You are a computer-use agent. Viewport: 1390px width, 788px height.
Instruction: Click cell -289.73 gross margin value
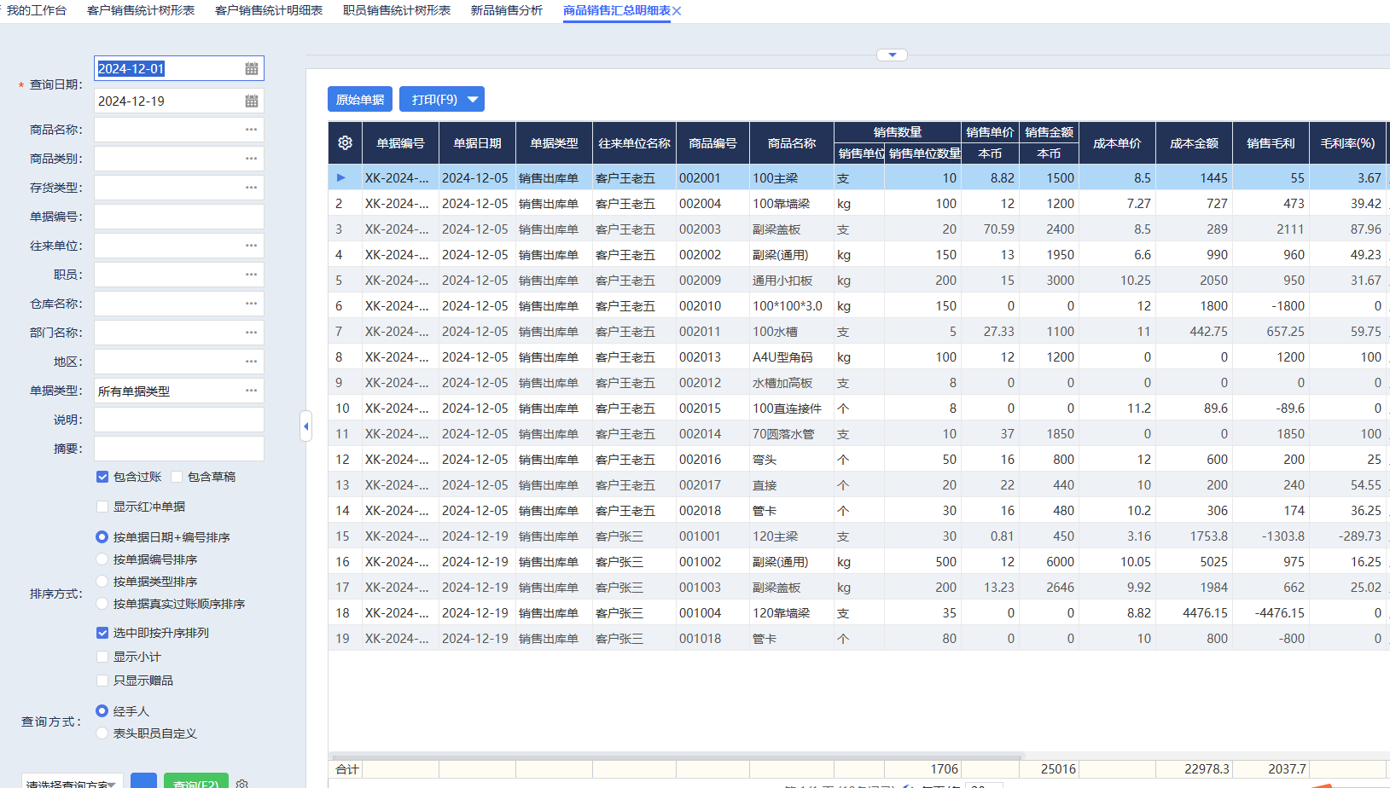[x=1348, y=536]
